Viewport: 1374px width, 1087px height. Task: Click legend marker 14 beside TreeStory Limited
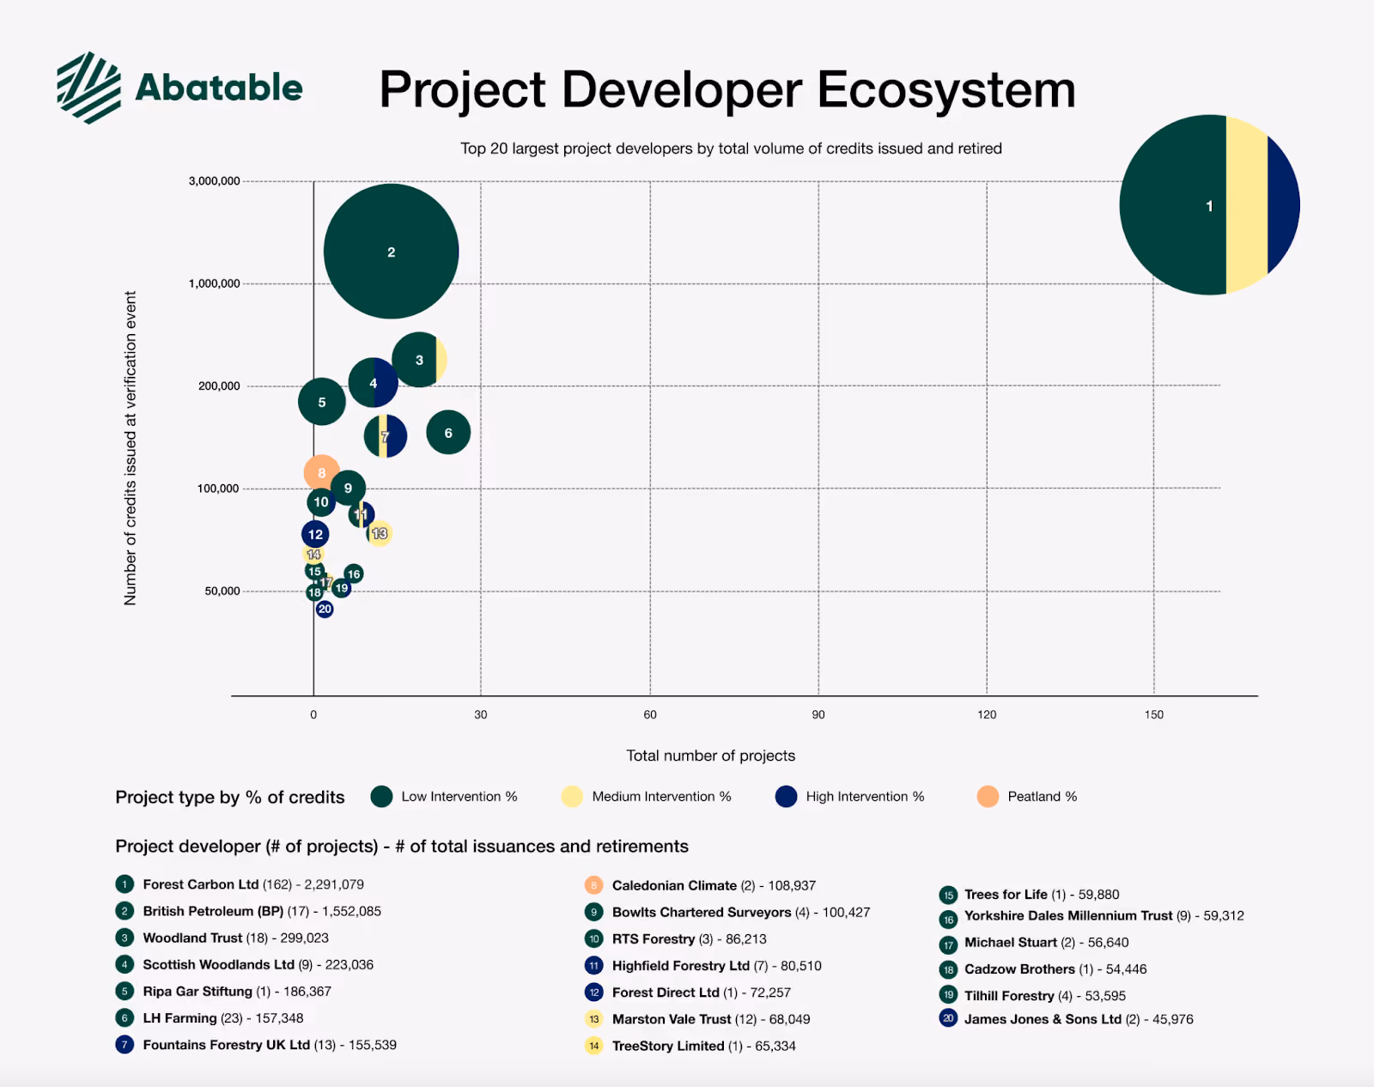coord(593,1046)
